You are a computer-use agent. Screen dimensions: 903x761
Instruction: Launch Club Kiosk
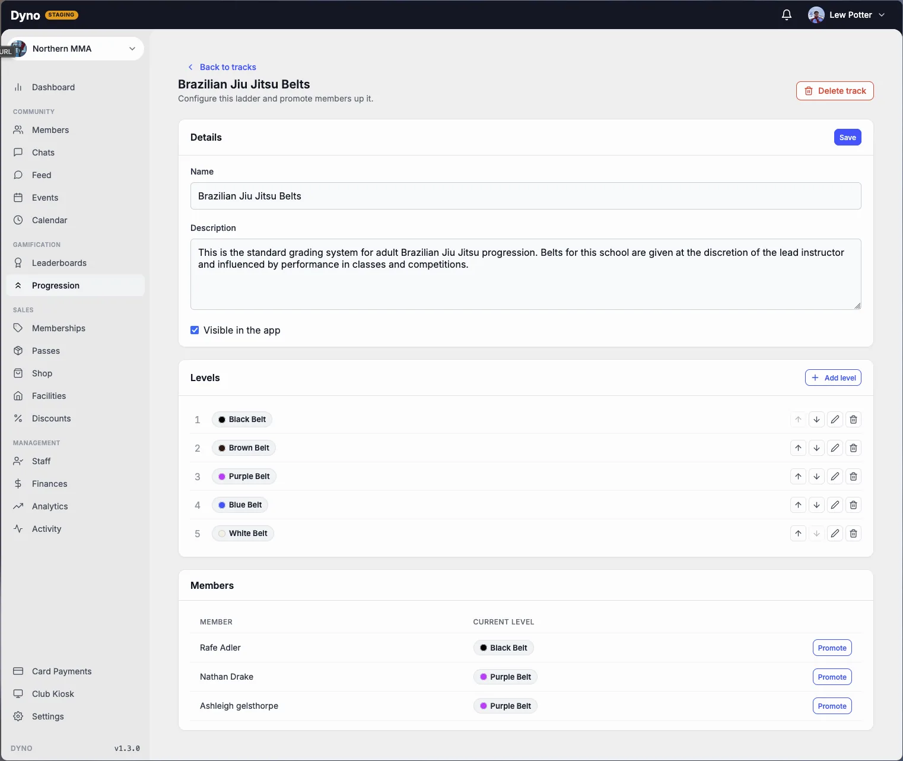click(x=75, y=694)
